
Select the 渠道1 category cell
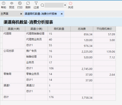tap(14, 89)
